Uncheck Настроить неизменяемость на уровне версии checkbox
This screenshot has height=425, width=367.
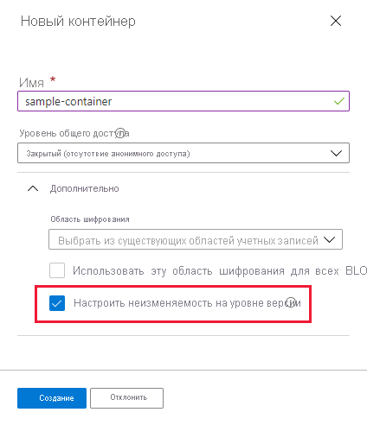point(57,303)
